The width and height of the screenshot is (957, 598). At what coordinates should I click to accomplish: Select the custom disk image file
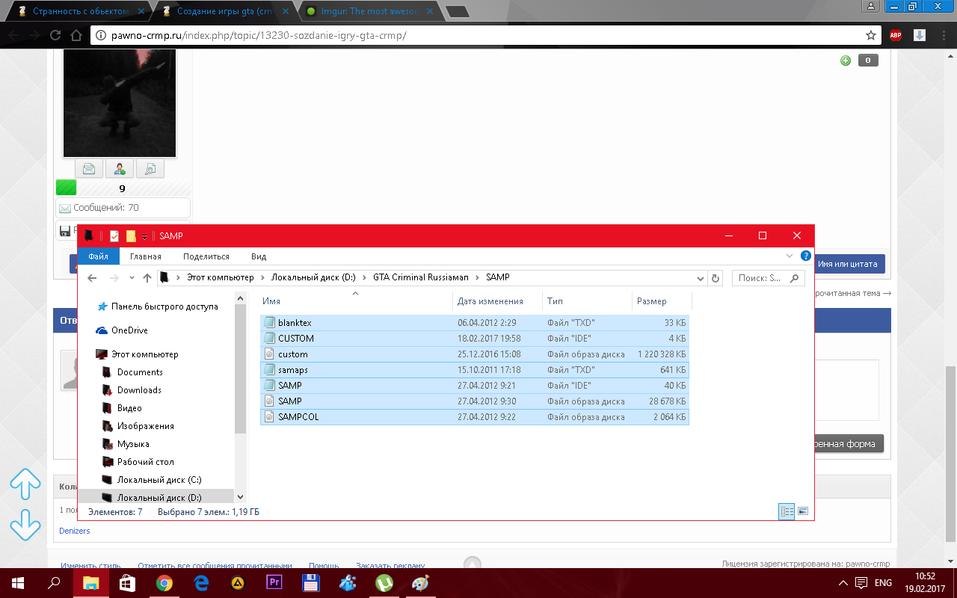pos(475,354)
